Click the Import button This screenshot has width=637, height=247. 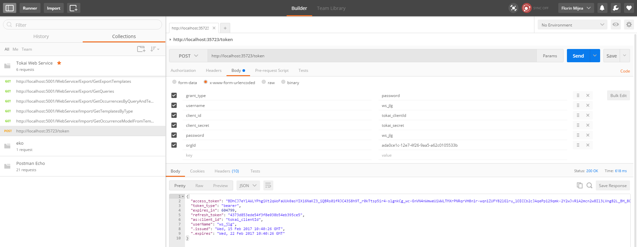(x=53, y=8)
